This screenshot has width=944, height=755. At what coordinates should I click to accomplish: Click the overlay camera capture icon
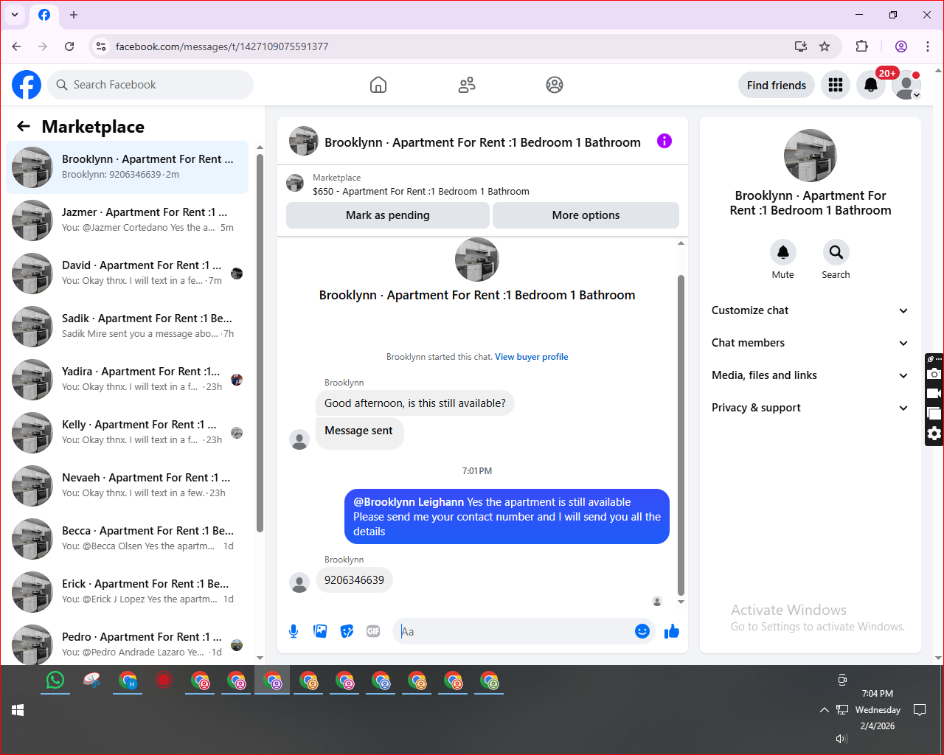(x=934, y=374)
